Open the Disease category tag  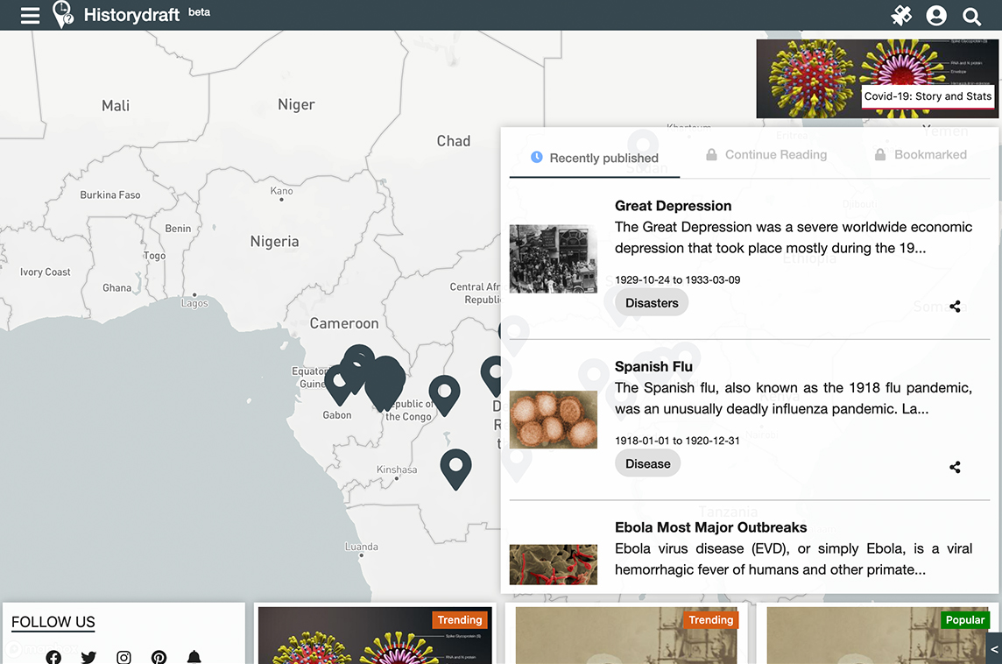pyautogui.click(x=647, y=464)
